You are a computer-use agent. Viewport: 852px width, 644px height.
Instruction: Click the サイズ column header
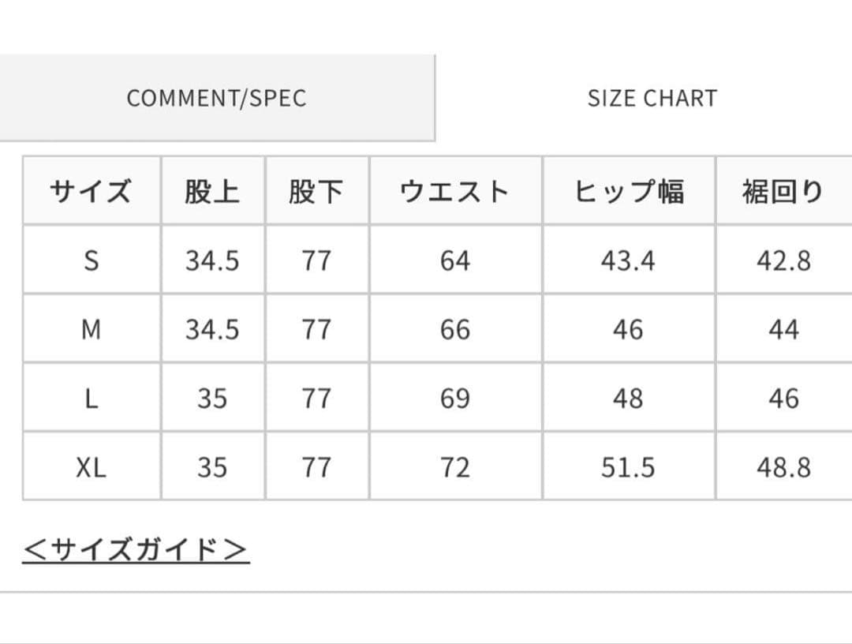pos(92,189)
